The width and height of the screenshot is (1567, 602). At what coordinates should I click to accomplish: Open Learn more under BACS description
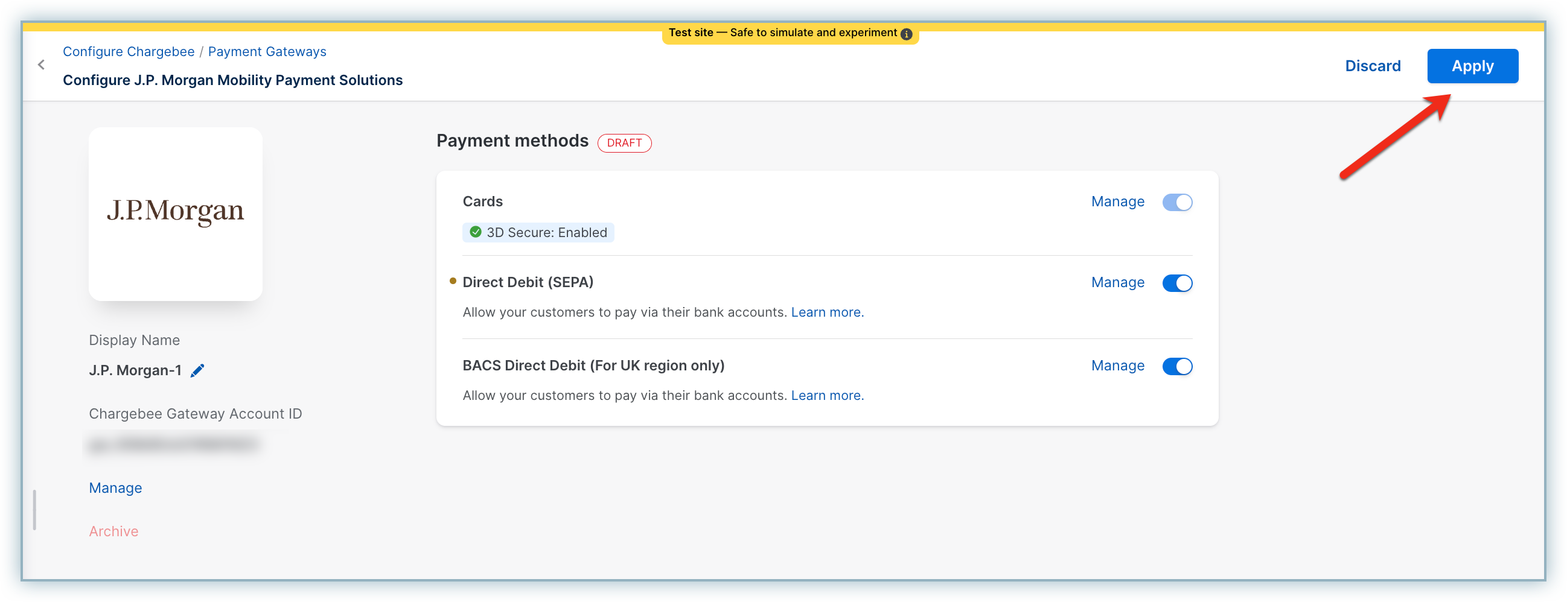click(x=827, y=395)
